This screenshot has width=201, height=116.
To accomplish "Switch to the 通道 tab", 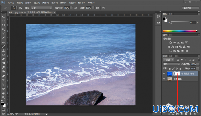I will click(170, 56).
